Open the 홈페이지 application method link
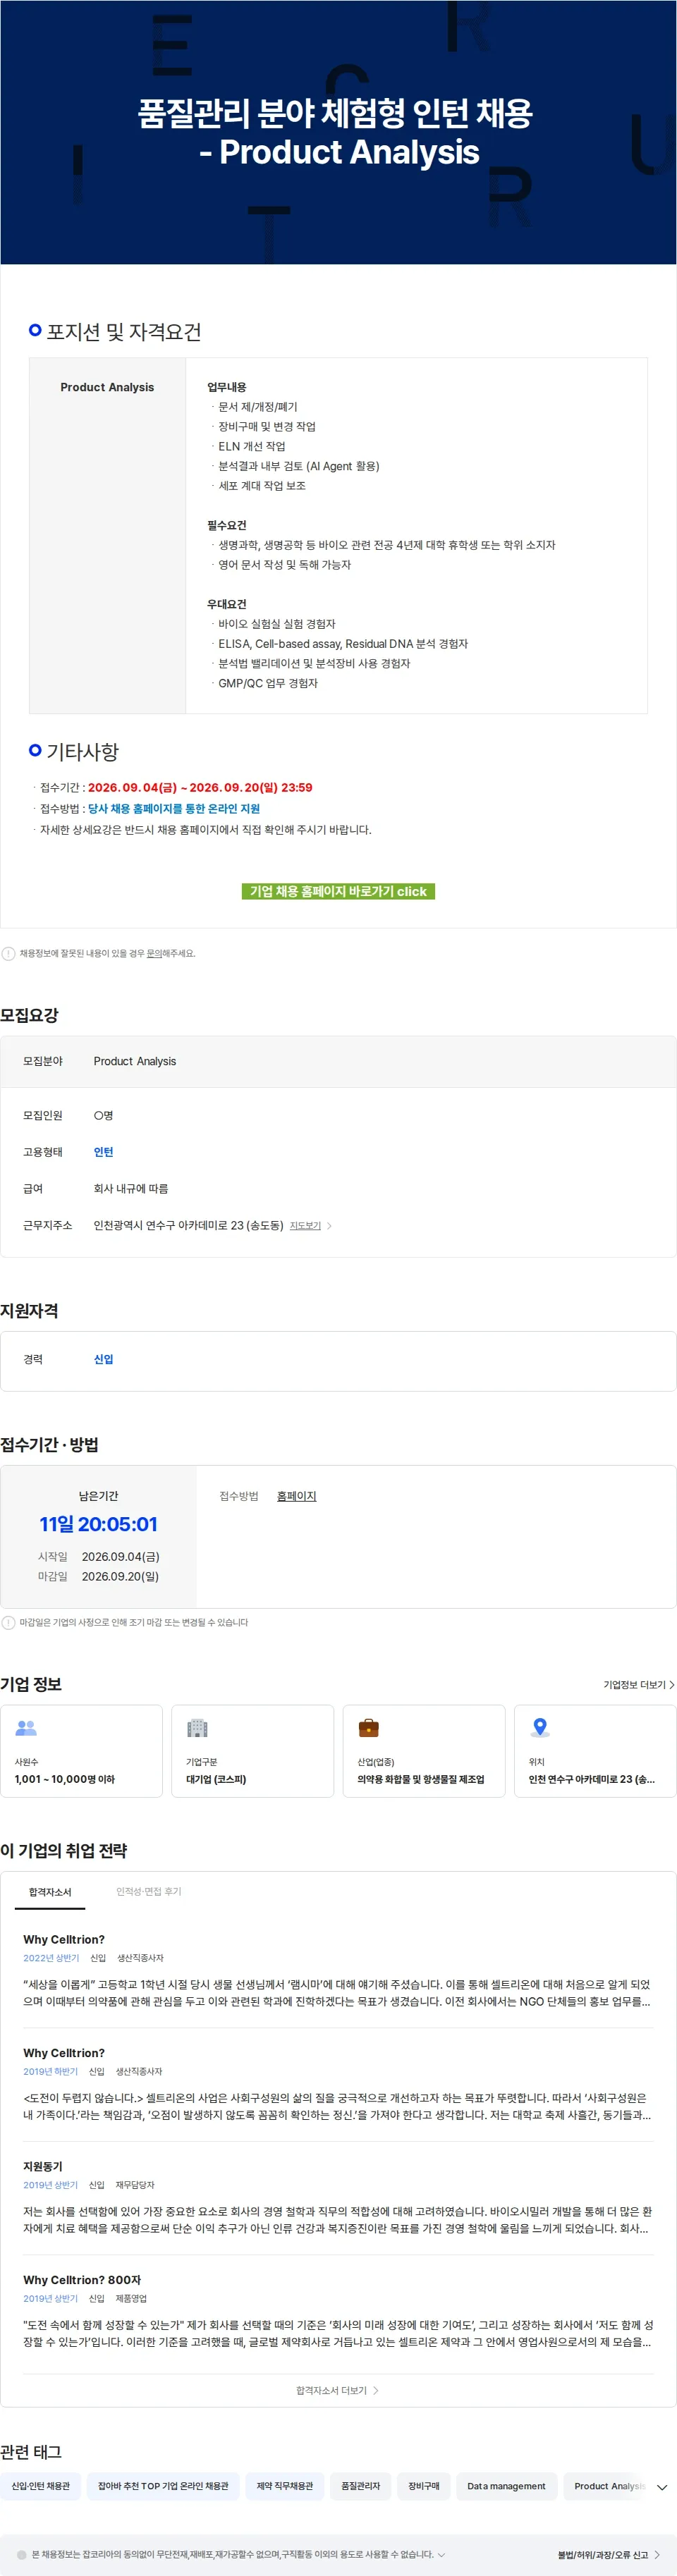 click(296, 1496)
